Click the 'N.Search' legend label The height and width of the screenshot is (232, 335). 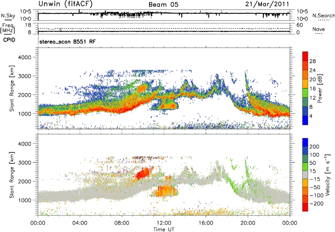(x=324, y=15)
